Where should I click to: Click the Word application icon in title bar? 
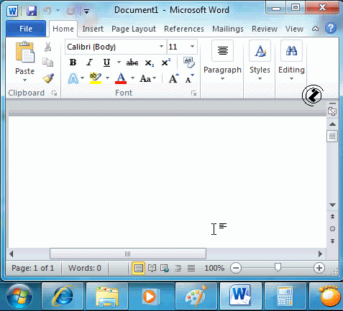(x=12, y=11)
